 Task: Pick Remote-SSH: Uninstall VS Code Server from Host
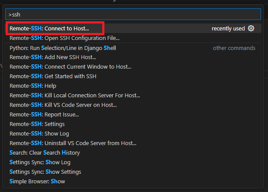click(x=133, y=143)
